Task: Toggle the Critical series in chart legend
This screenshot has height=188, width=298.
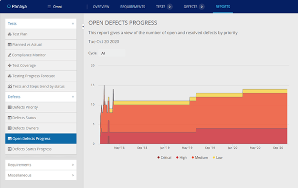Action: pyautogui.click(x=164, y=157)
